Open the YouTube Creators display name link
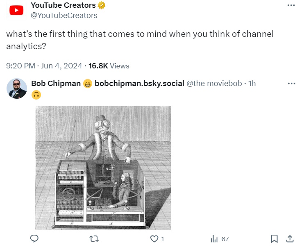304x247 pixels. pos(63,5)
